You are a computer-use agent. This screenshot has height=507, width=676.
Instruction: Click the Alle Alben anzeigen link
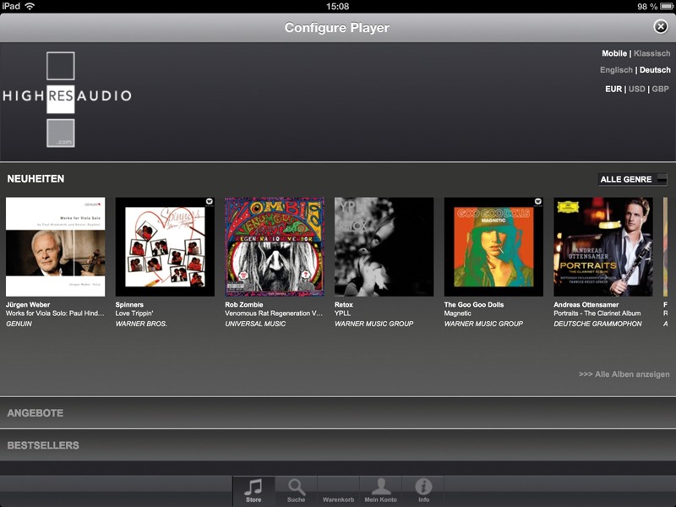624,374
